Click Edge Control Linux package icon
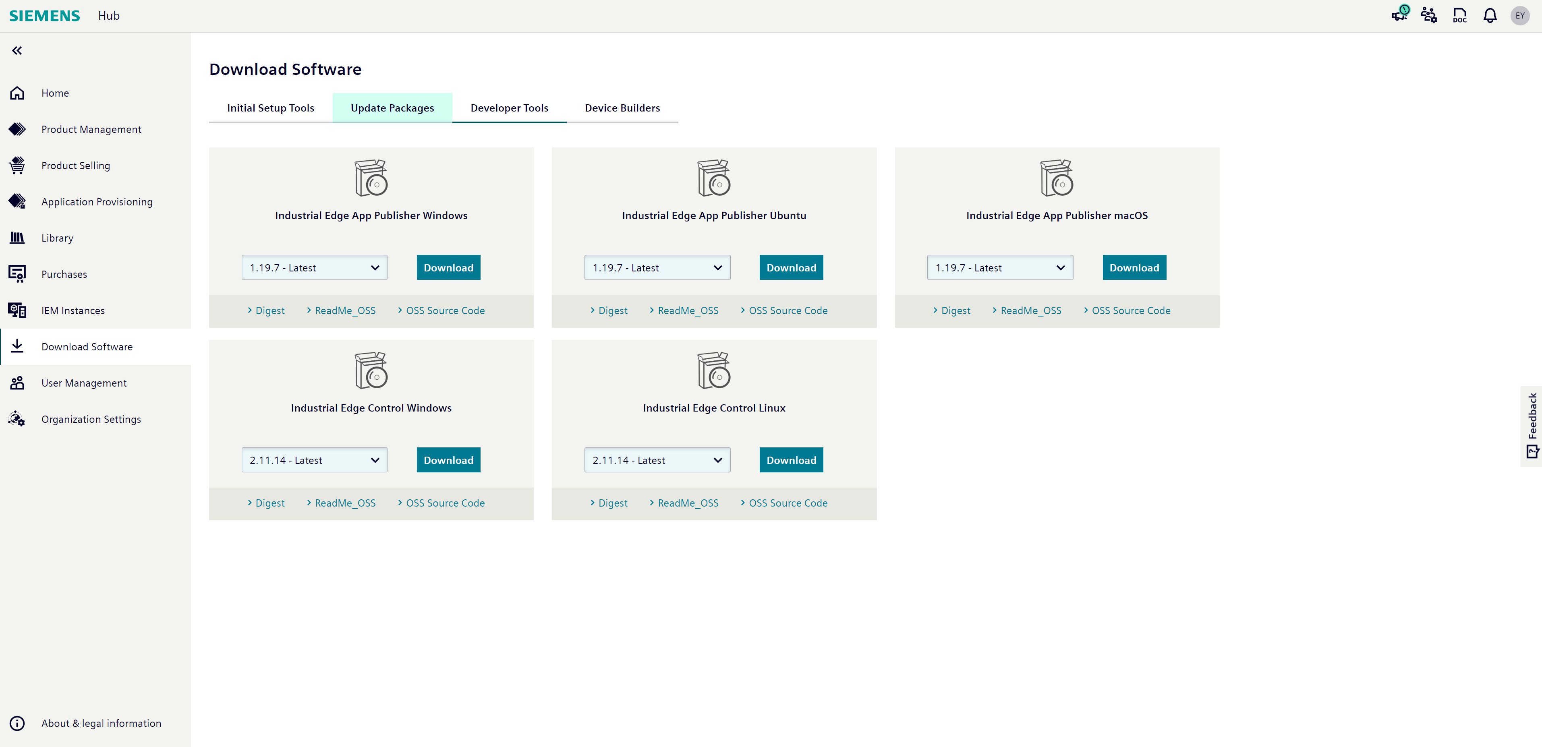1542x747 pixels. pyautogui.click(x=714, y=370)
